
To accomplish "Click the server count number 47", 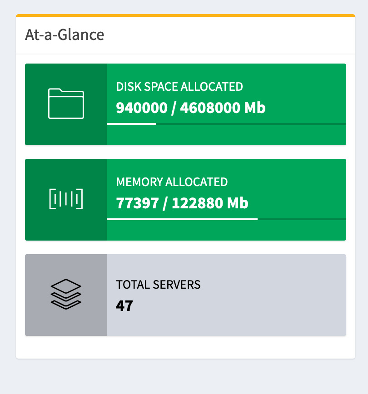I will point(124,305).
